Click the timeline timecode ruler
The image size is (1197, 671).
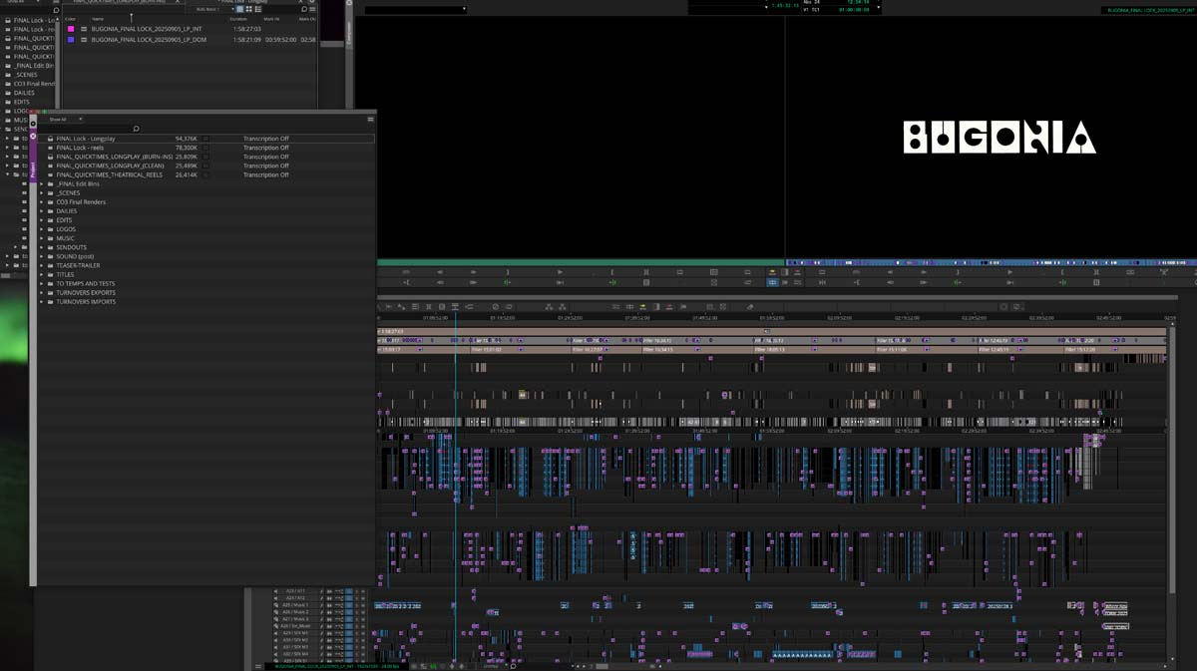tap(773, 318)
